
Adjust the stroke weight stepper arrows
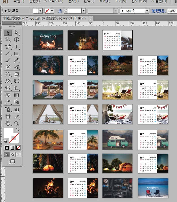pyautogui.click(x=66, y=11)
